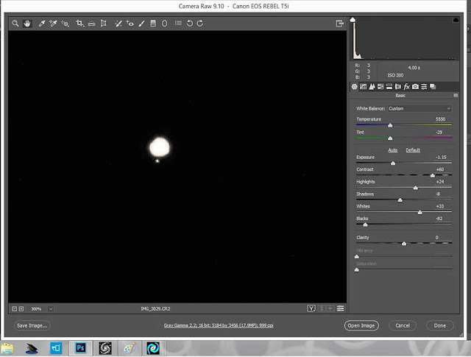
Task: Click the Blacks value field -82
Action: pyautogui.click(x=439, y=219)
